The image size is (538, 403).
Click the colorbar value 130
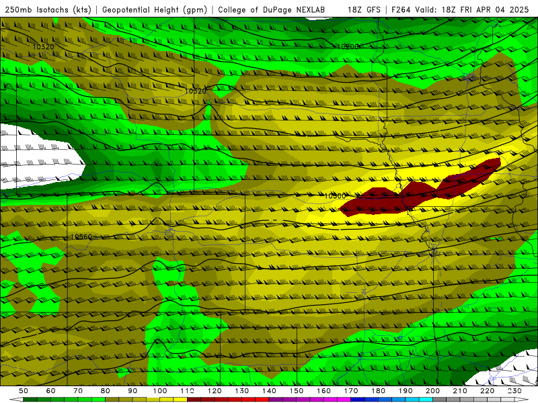[242, 391]
